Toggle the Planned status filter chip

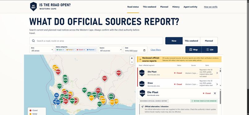[91, 50]
